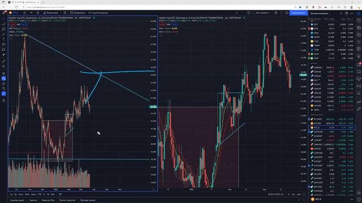The image size is (362, 203).
Task: Click the undo arrow in the top toolbar
Action: click(236, 13)
